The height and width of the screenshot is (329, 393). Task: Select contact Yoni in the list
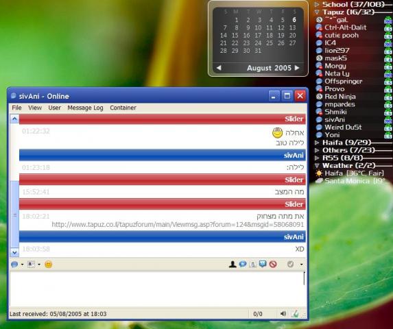(x=332, y=135)
